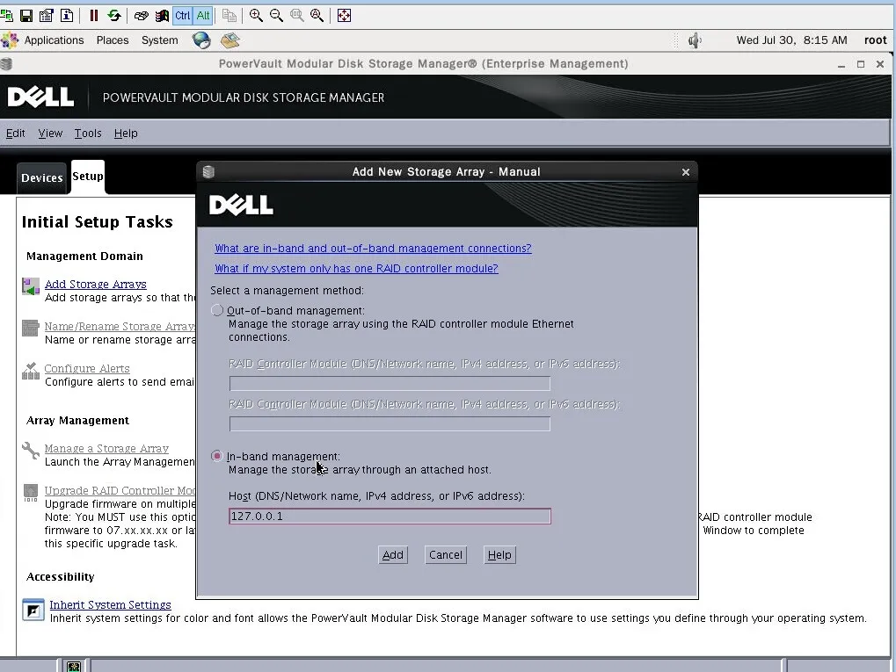This screenshot has width=896, height=672.
Task: Open the Help menu
Action: [x=126, y=133]
